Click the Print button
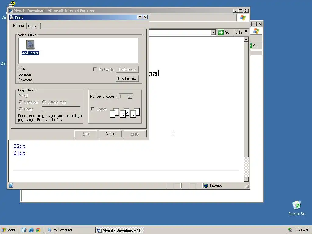 pos(86,134)
